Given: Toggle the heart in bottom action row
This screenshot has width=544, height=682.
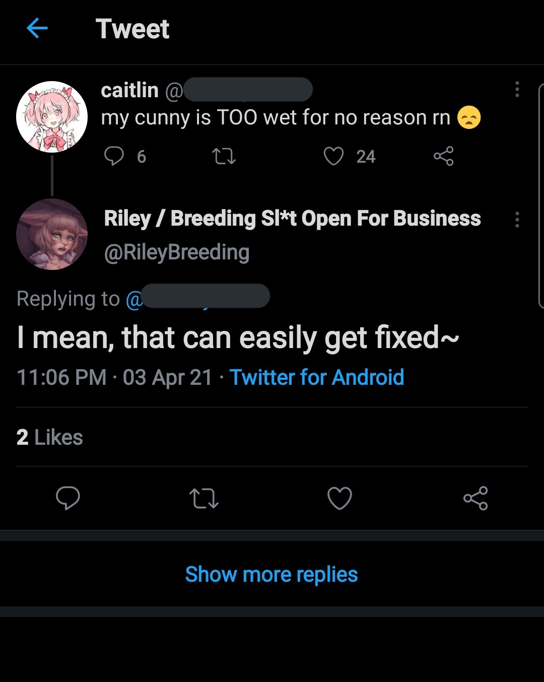Looking at the screenshot, I should pos(339,498).
